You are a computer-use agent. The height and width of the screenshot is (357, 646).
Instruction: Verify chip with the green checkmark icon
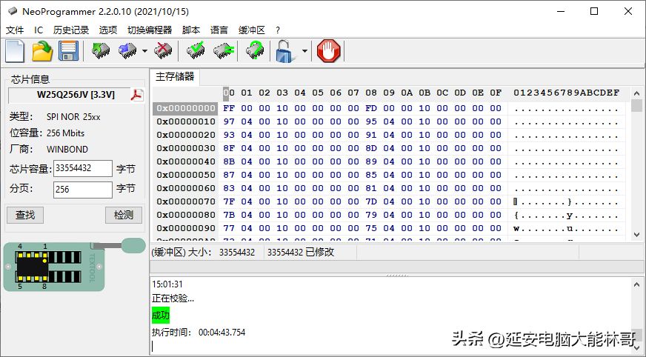pos(196,50)
